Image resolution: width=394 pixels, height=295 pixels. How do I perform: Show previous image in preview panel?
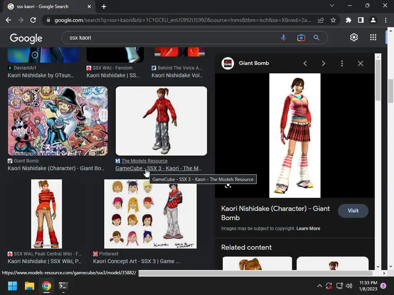(x=305, y=63)
